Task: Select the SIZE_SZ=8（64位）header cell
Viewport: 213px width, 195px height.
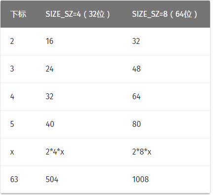Action: (x=165, y=14)
